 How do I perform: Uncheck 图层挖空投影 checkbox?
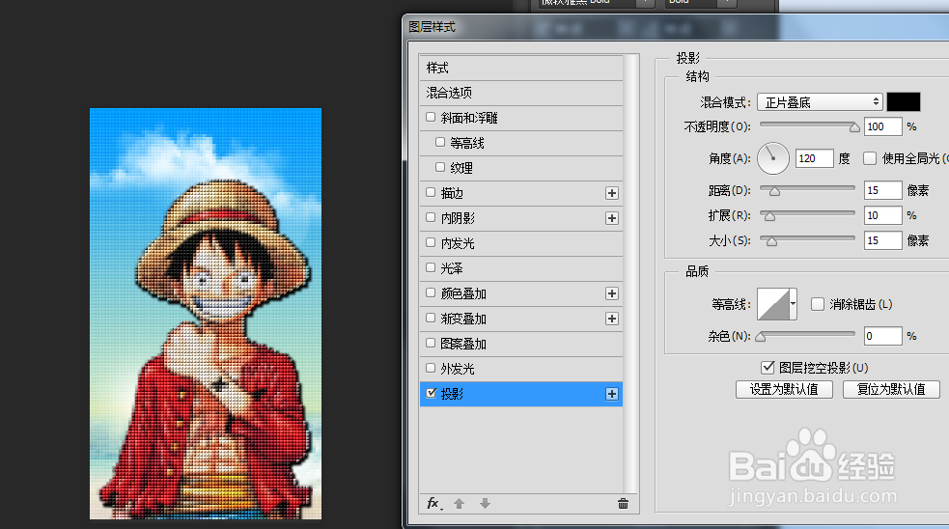coord(768,368)
